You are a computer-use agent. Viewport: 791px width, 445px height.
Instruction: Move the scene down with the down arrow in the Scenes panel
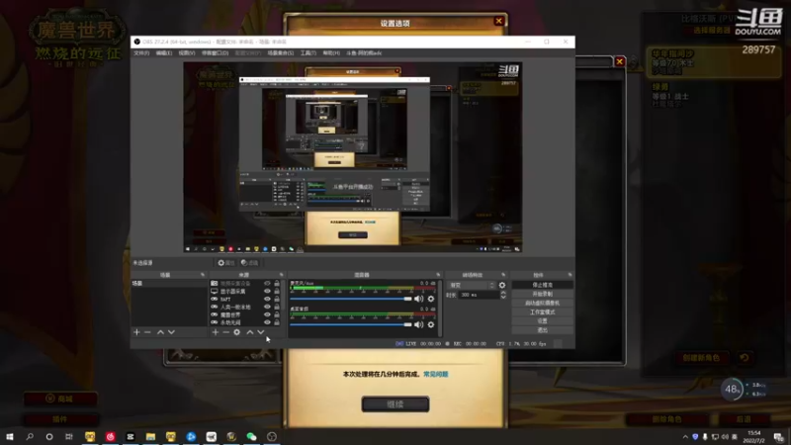click(x=171, y=332)
